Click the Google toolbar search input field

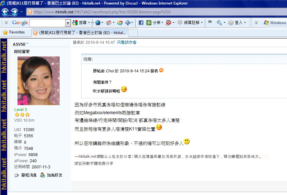click(x=47, y=23)
